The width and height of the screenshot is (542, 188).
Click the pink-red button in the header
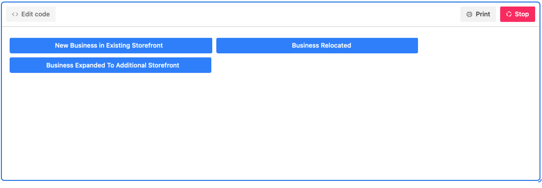point(517,14)
